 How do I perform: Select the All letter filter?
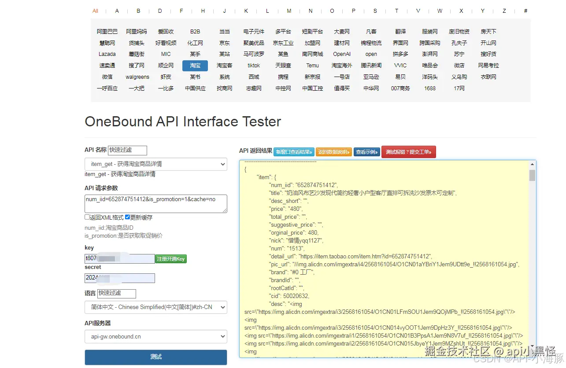tap(95, 11)
